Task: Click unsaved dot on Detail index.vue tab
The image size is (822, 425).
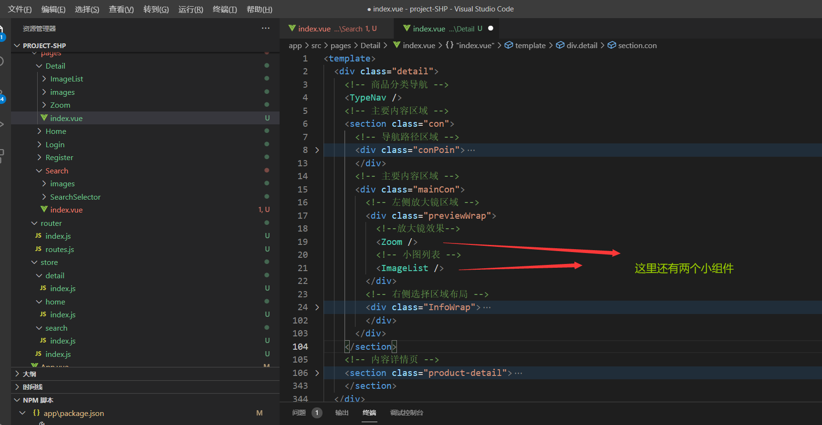Action: point(490,28)
